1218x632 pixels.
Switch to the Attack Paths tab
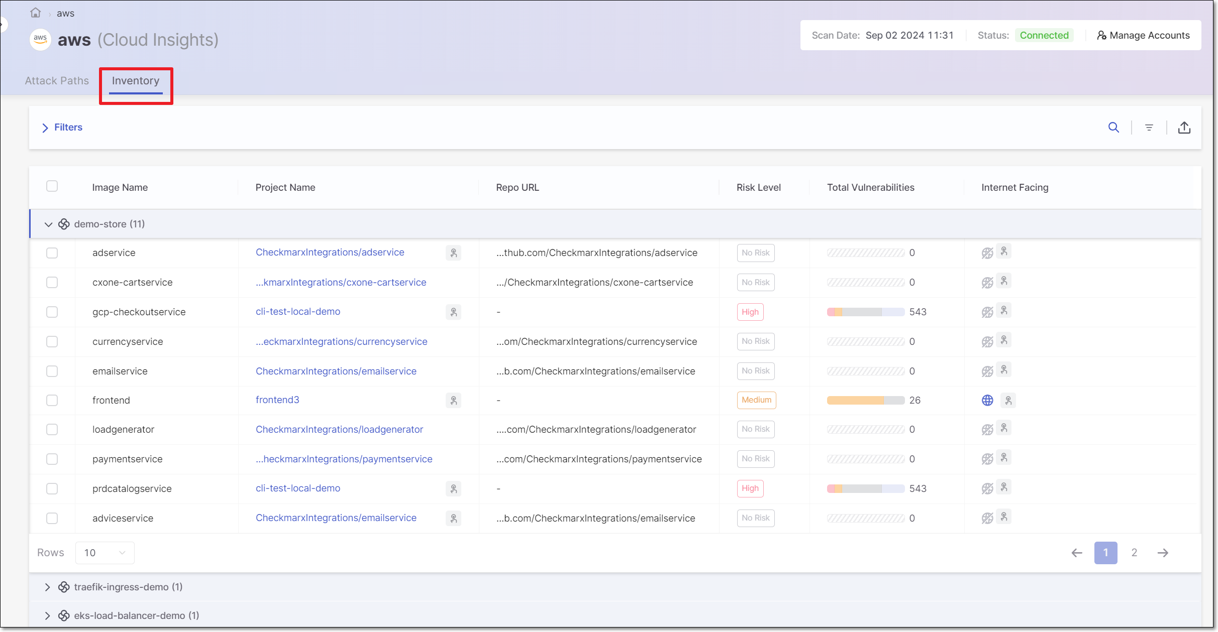[x=57, y=81]
